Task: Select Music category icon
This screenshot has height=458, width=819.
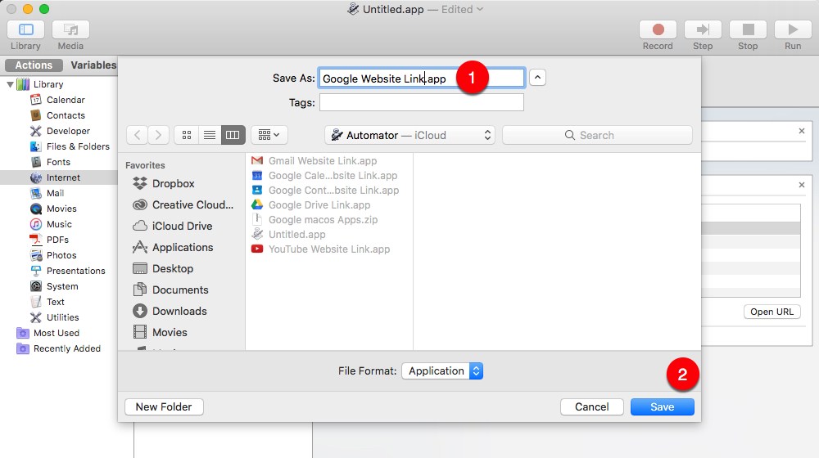Action: [35, 224]
